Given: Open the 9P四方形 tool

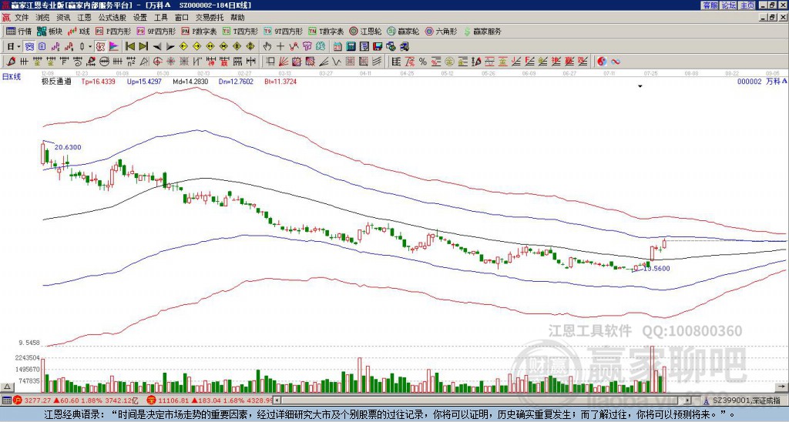Looking at the screenshot, I should [x=156, y=31].
